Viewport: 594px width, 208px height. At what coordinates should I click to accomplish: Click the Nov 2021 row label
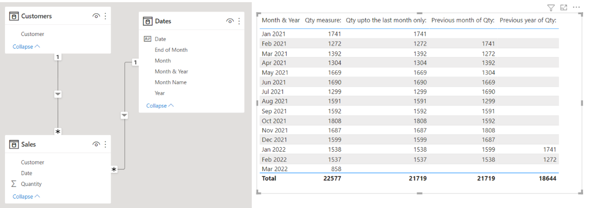275,130
